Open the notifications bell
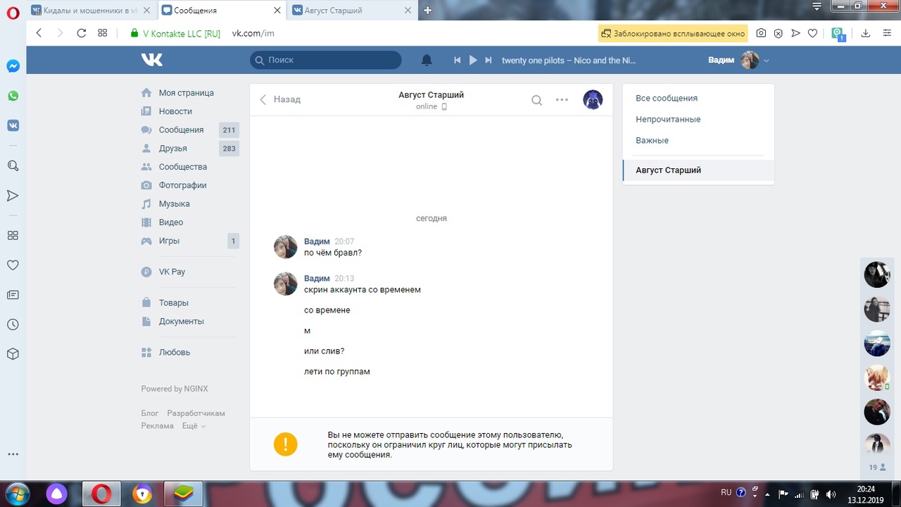The height and width of the screenshot is (507, 901). 427,61
